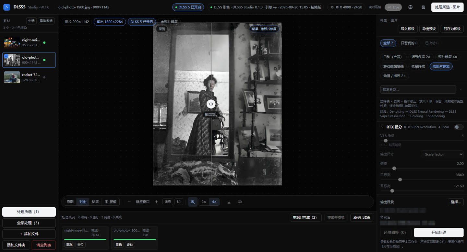This screenshot has width=467, height=252.
Task: Adjust the VSR 质量 slider
Action: 422,141
